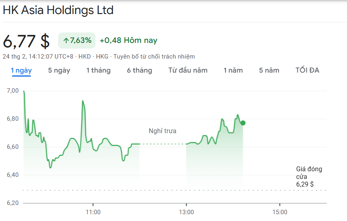Select the '1 ngày' time range tab
This screenshot has height=221, width=347.
pyautogui.click(x=21, y=70)
